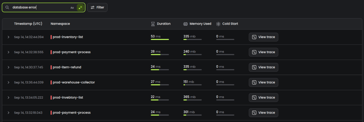Click 365 mb memory bar of prod-invebtory-list

click(x=192, y=100)
